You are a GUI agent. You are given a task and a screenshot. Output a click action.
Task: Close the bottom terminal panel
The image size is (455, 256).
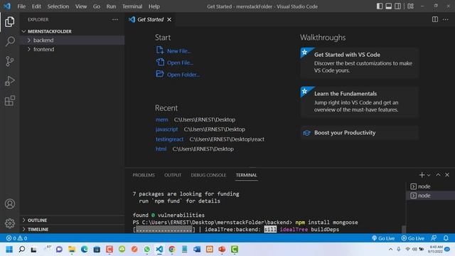447,175
